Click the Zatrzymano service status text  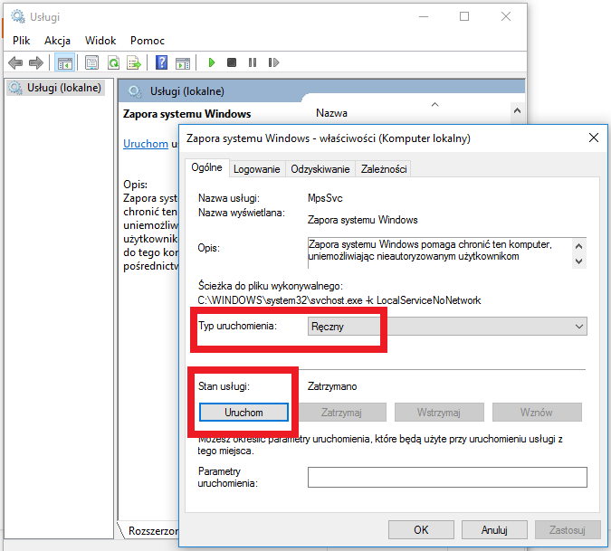[x=332, y=386]
